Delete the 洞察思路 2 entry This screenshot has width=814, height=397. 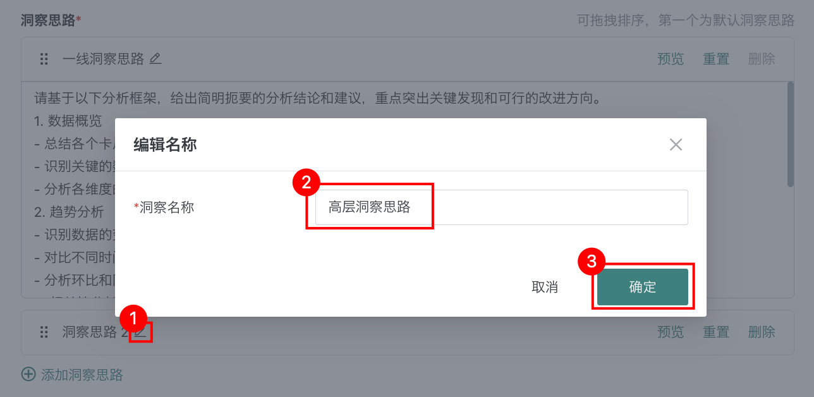point(762,332)
